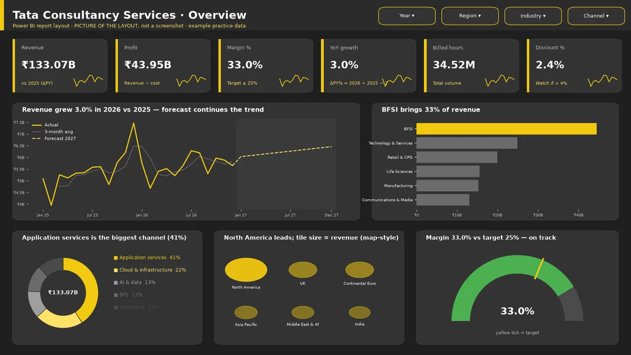Click the 3-month avg legend entry
Image resolution: width=631 pixels, height=355 pixels.
coord(53,131)
